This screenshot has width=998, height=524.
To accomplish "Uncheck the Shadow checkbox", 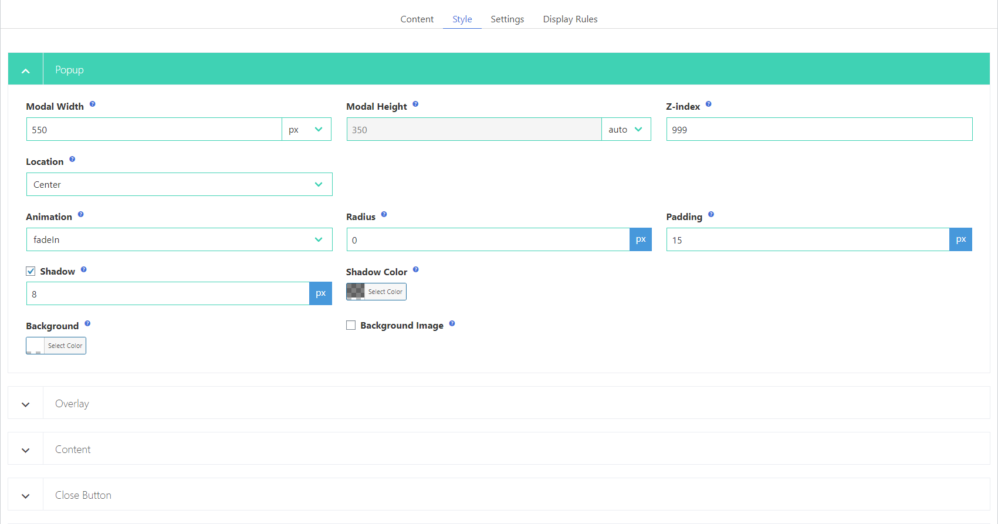I will (x=31, y=271).
